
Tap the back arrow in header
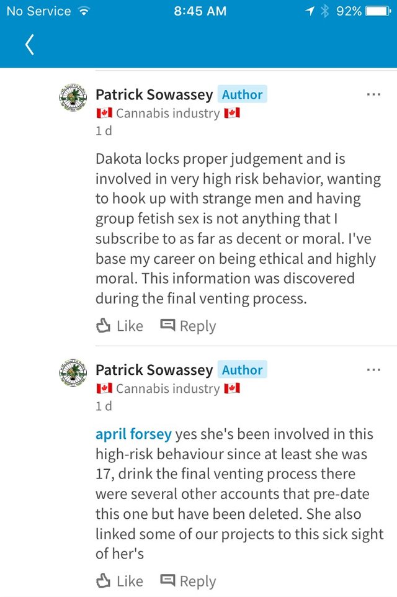[x=29, y=45]
